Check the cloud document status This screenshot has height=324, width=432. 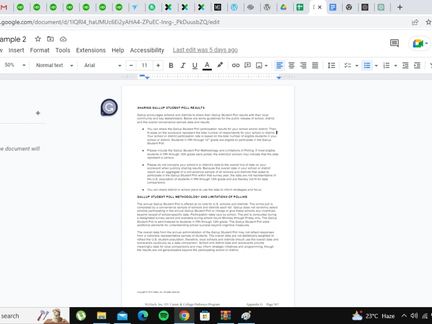click(63, 39)
